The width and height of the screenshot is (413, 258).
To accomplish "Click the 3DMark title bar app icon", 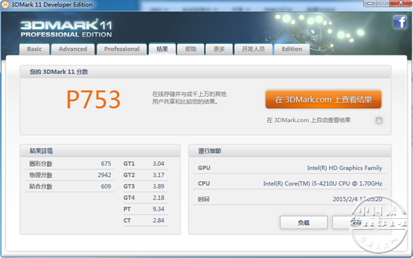I will 5,5.
